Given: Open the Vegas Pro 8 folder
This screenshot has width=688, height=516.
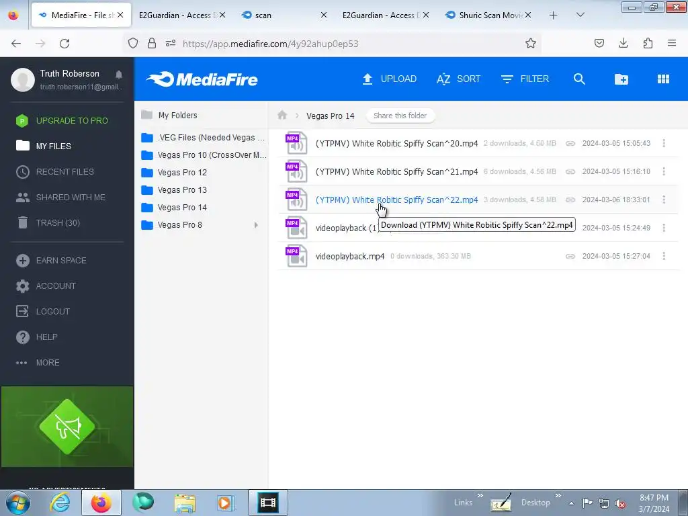Looking at the screenshot, I should [171, 225].
